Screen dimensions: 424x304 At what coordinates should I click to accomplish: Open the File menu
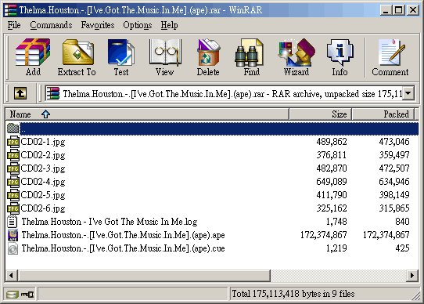click(14, 25)
